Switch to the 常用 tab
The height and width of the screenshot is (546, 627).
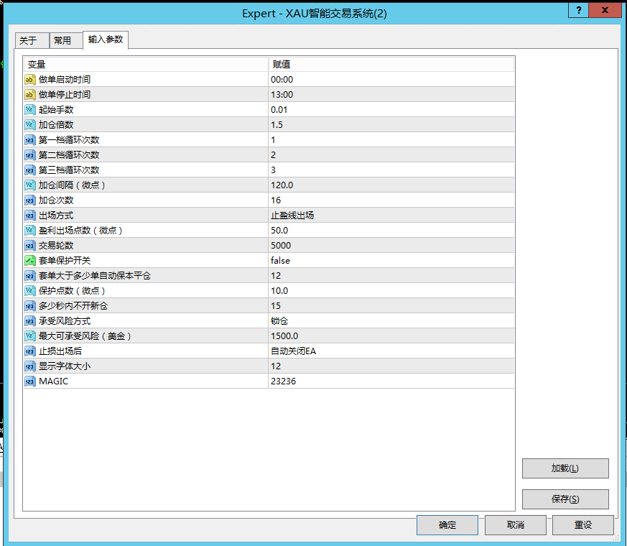click(x=65, y=40)
